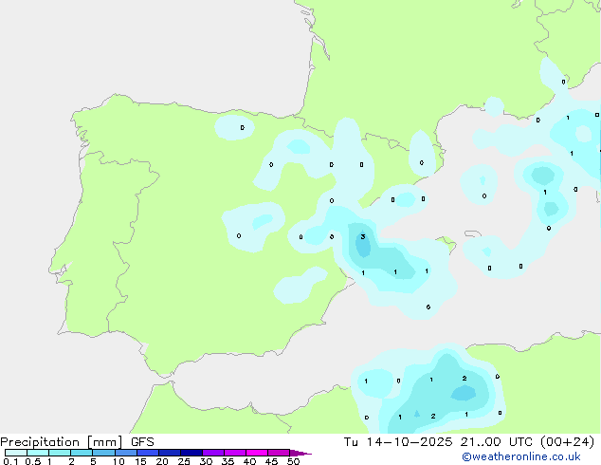This screenshot has width=601, height=465.
Task: Click the purple arrow tip above 50
Action: 300,453
